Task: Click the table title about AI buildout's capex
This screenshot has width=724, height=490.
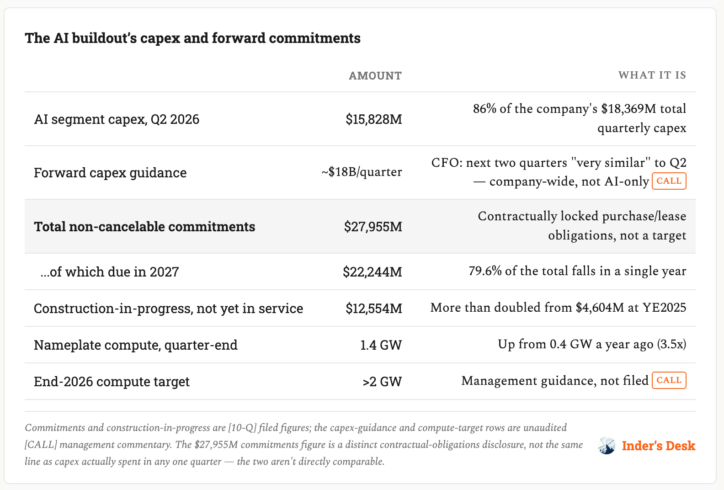Action: [x=193, y=38]
